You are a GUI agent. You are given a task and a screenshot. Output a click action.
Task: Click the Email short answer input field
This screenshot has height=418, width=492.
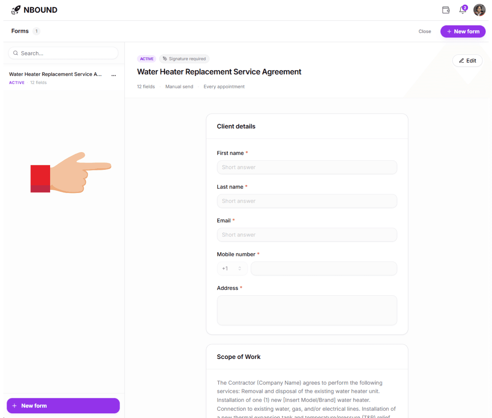pos(307,235)
